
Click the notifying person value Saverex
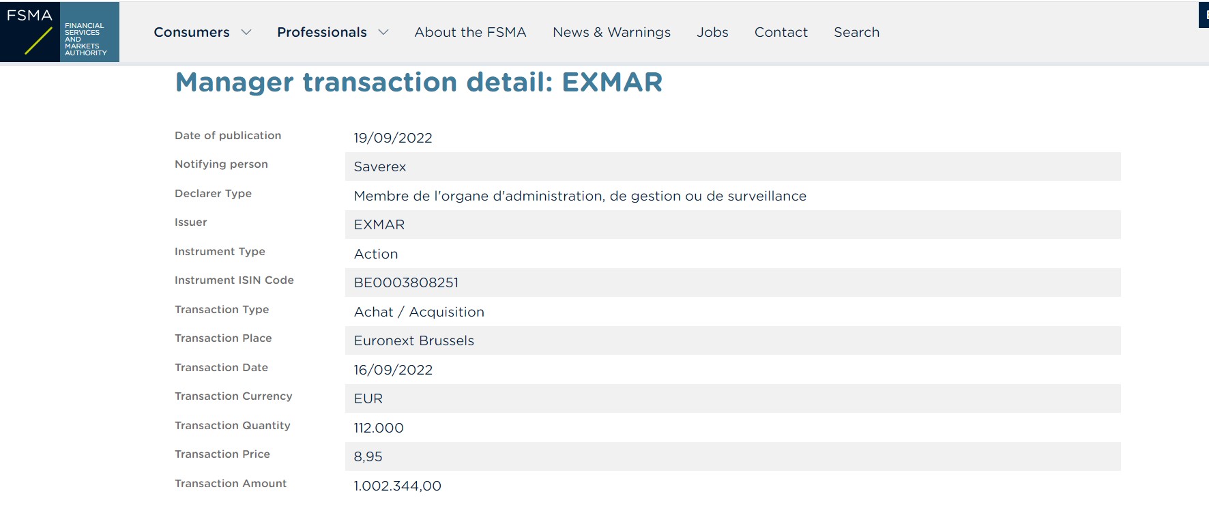click(x=380, y=166)
